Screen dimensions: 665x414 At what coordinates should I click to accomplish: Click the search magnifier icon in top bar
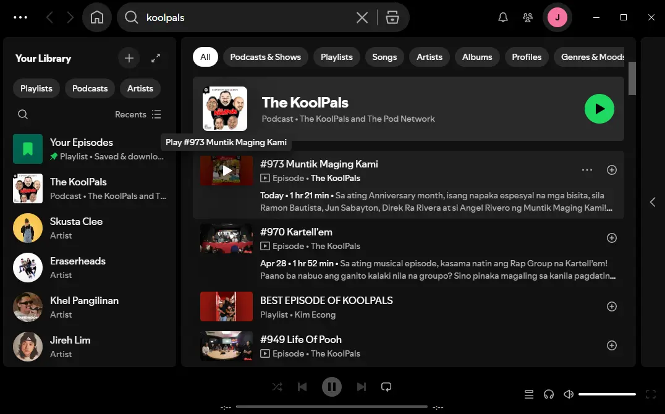(x=132, y=17)
